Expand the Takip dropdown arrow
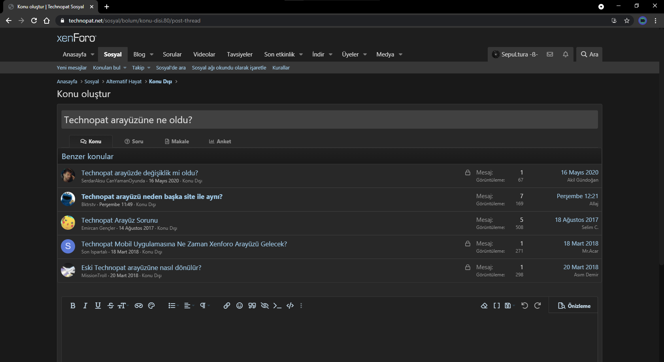Viewport: 664px width, 362px height. (x=149, y=68)
